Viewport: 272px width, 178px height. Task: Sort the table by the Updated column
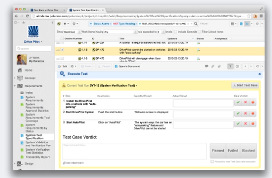pos(172,39)
